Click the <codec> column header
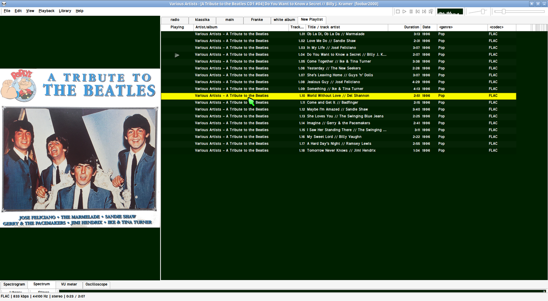548x301 pixels. pos(502,27)
